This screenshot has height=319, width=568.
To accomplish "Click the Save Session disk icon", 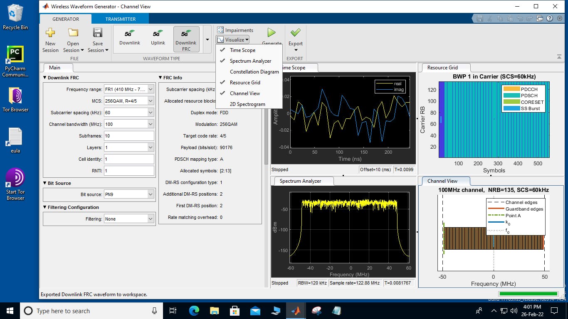I will click(98, 33).
